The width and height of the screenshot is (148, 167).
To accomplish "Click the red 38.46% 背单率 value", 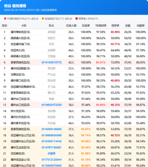I will [115, 32].
